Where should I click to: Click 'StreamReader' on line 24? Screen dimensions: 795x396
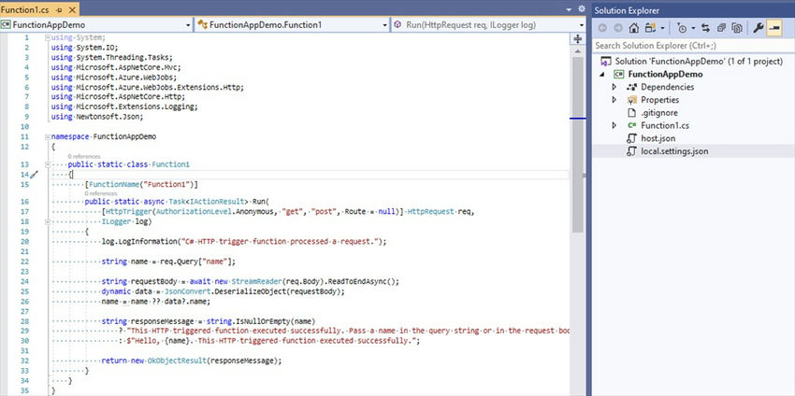pyautogui.click(x=256, y=281)
